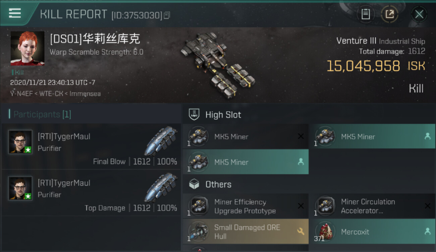Select the MK5 Miner in second row

point(246,162)
